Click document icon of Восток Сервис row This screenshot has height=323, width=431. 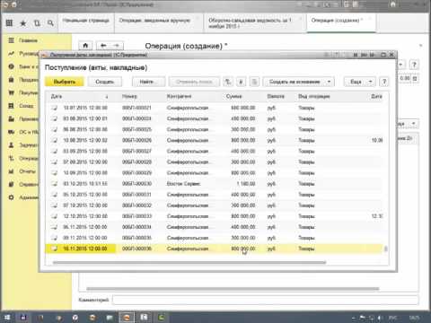(54, 184)
